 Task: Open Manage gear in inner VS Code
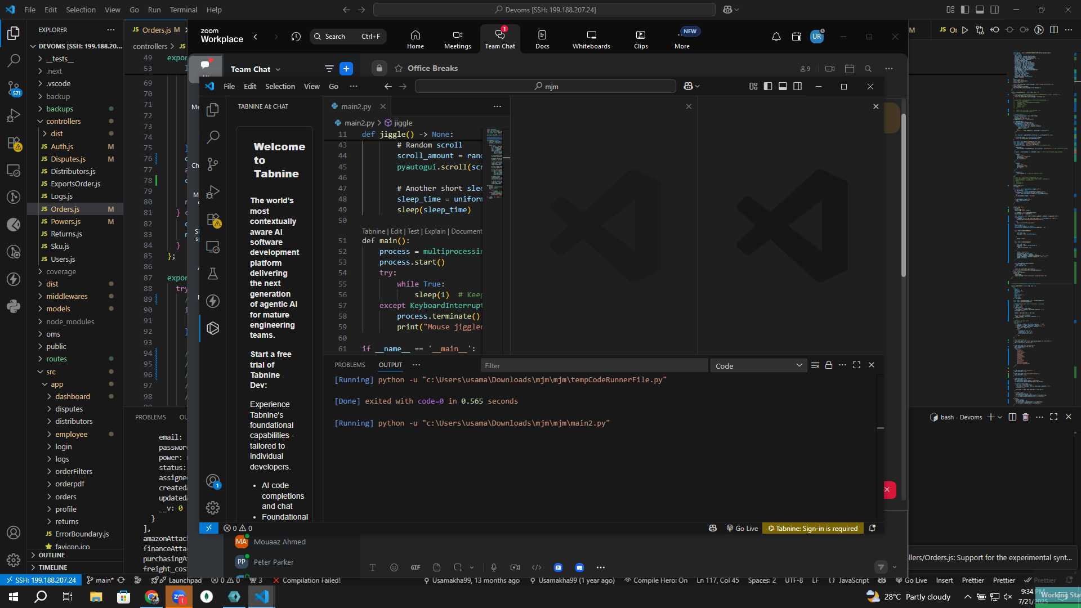[213, 508]
